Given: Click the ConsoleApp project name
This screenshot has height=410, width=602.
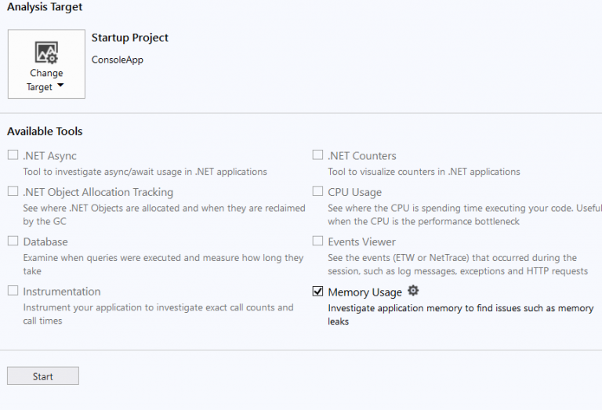Looking at the screenshot, I should 118,60.
